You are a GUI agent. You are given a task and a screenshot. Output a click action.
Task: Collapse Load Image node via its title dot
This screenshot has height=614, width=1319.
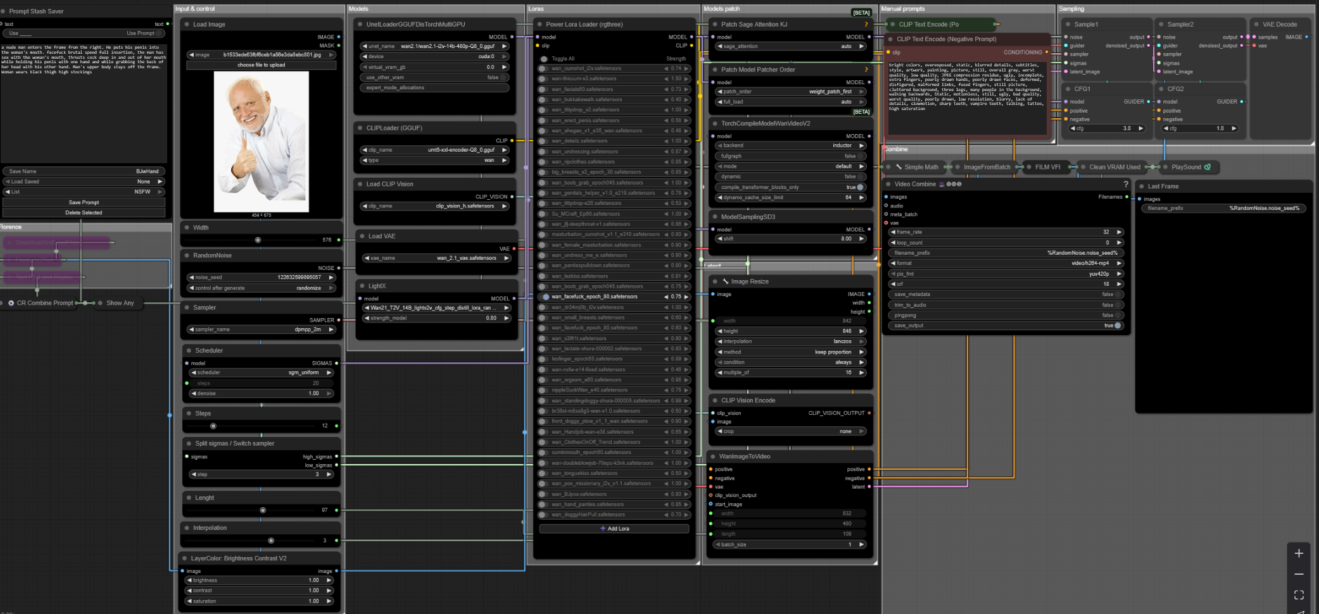click(187, 25)
